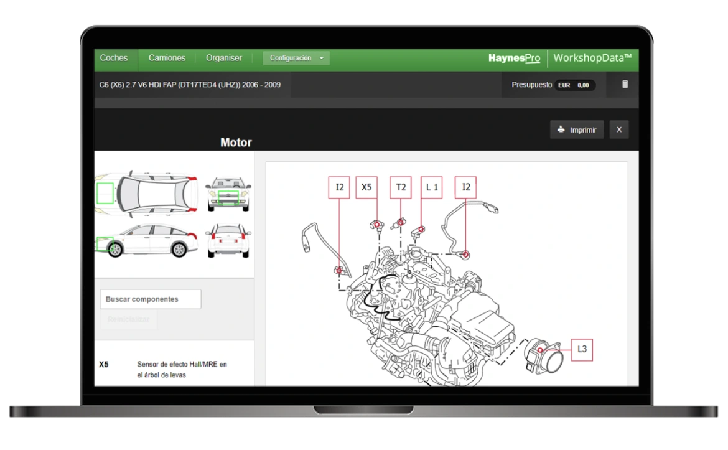
Task: Select the top-view car thumbnail
Action: coord(147,193)
